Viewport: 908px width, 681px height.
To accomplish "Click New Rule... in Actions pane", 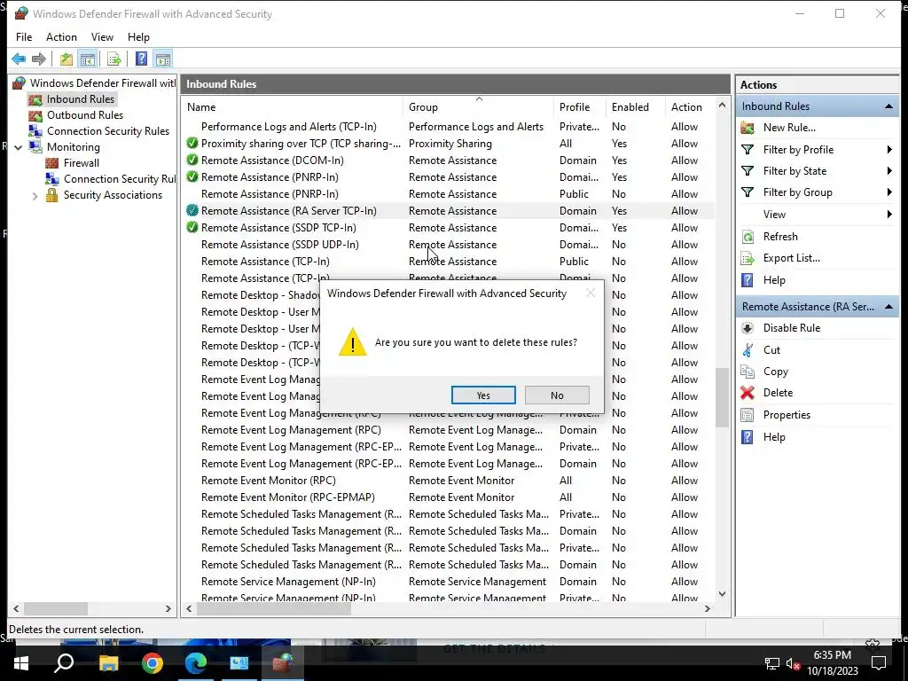I will pos(789,128).
